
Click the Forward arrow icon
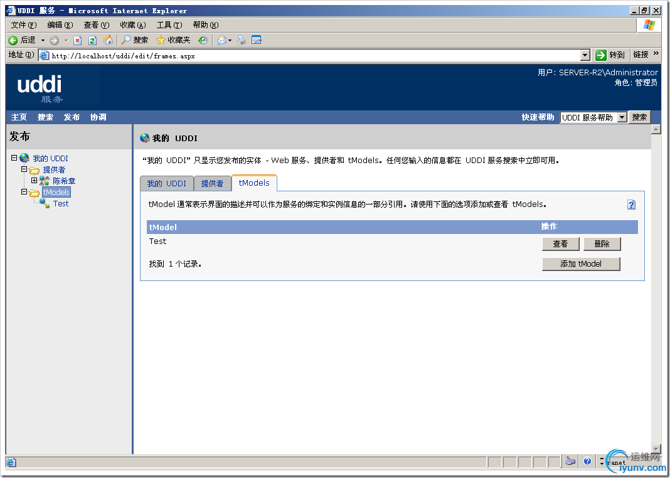55,41
